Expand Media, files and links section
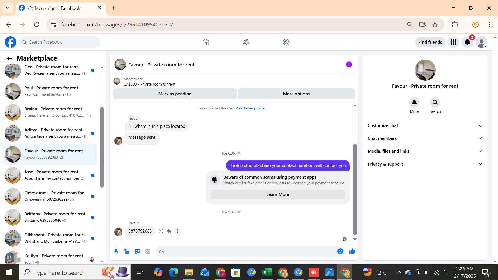 click(425, 151)
